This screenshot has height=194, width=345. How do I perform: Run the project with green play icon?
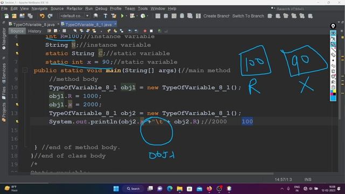pyautogui.click(x=122, y=16)
